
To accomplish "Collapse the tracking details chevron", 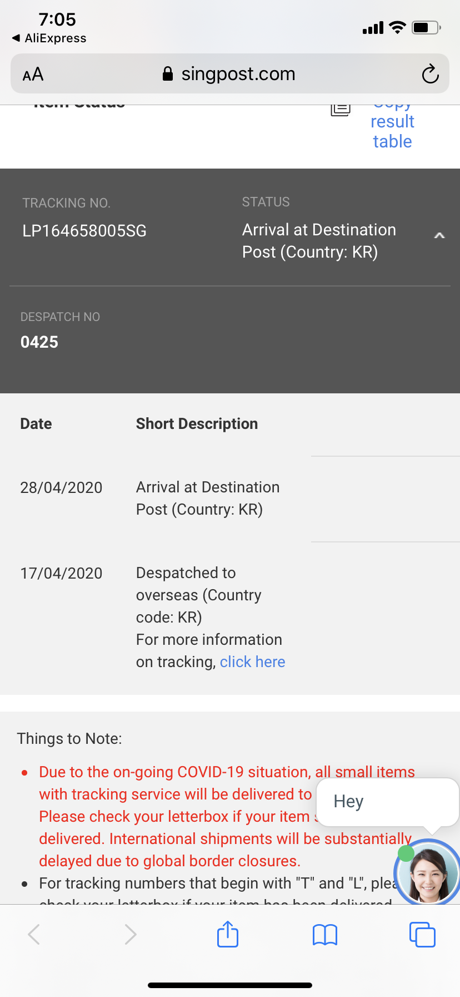I will pos(439,236).
